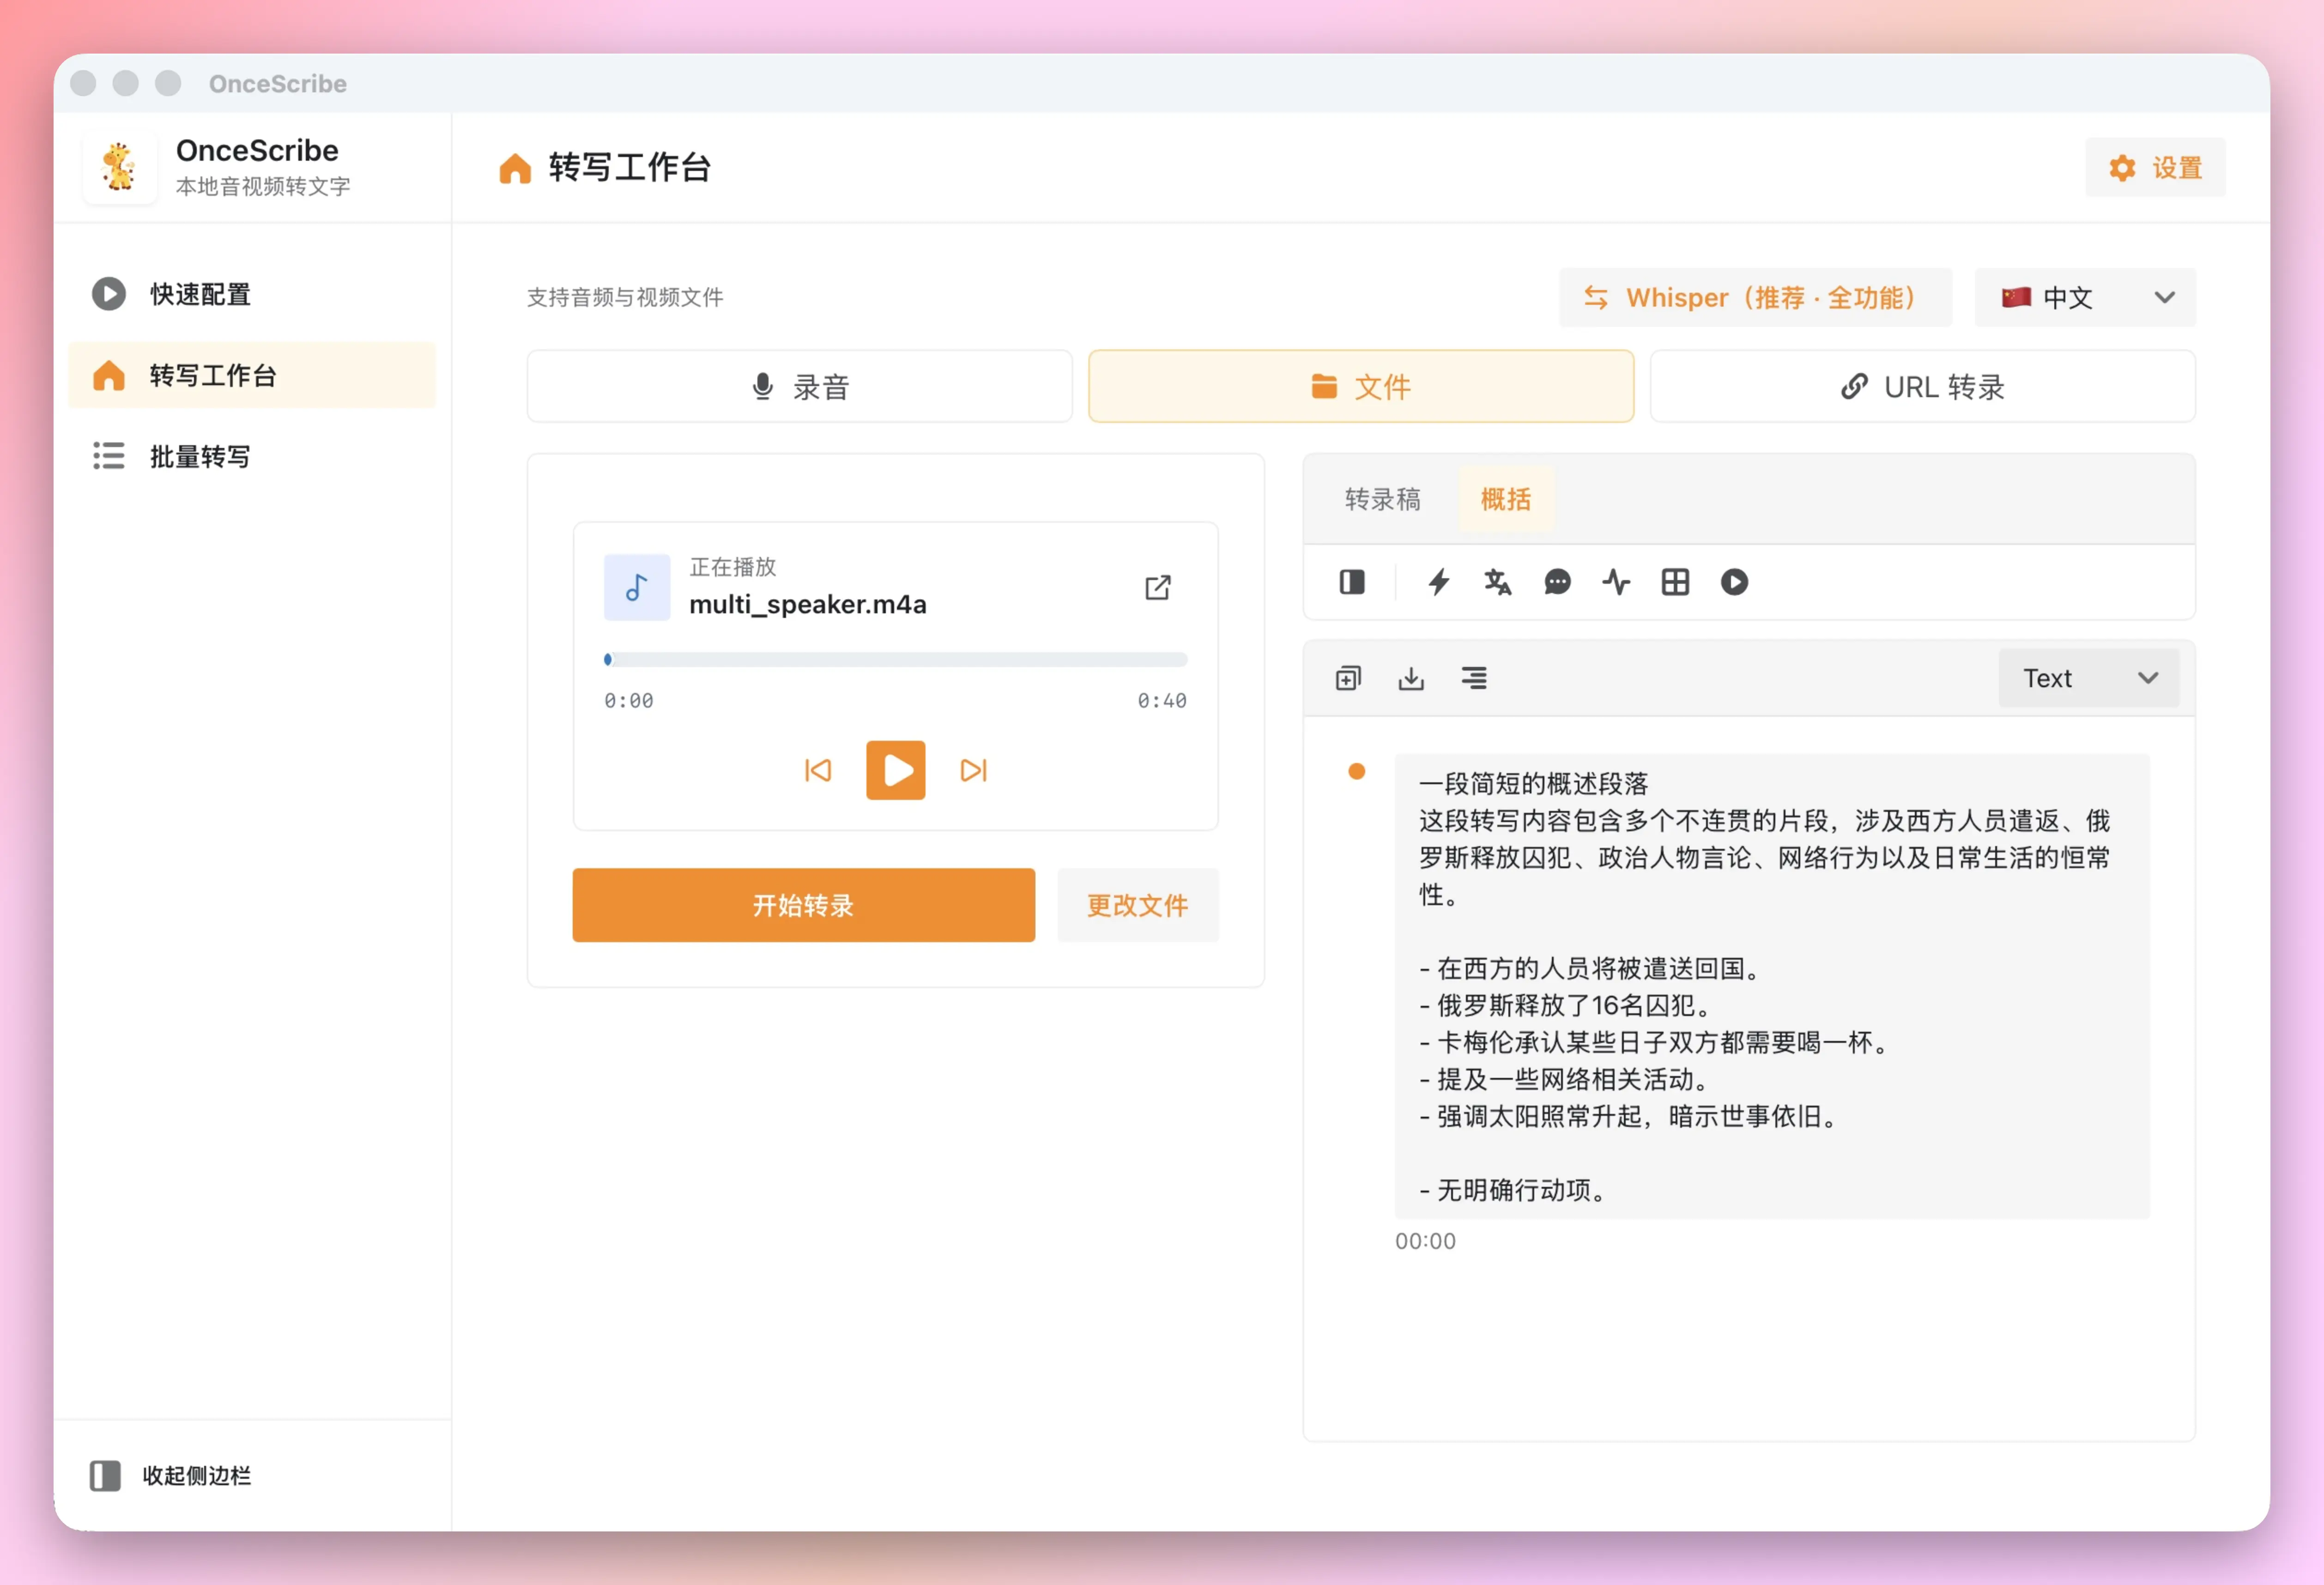This screenshot has width=2324, height=1585.
Task: Switch to URL 转录 tab
Action: click(1922, 386)
